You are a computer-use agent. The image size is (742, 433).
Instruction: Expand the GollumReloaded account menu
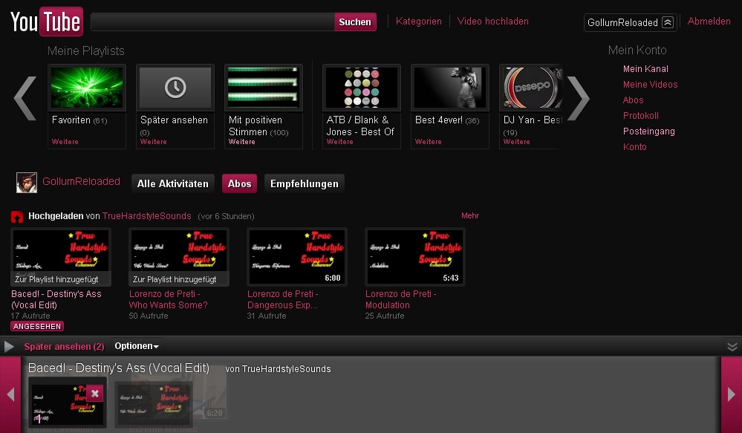click(668, 22)
